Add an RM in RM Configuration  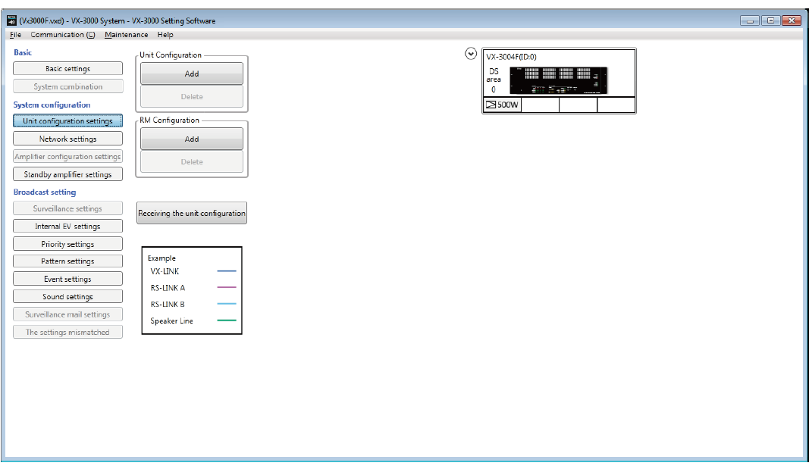point(192,139)
